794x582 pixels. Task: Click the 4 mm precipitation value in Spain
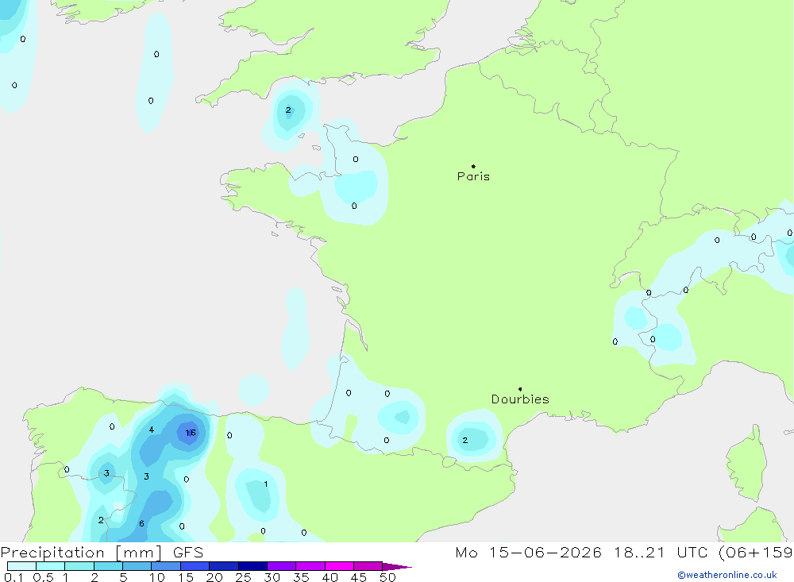coord(152,430)
